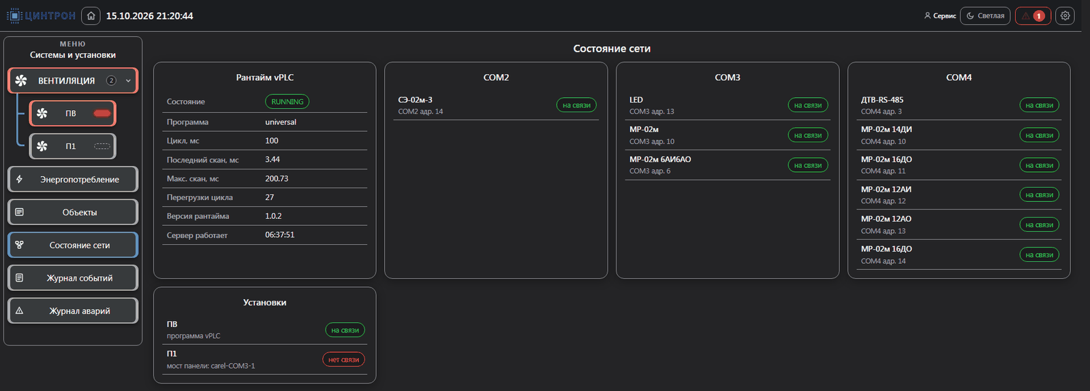This screenshot has height=391, width=1090.
Task: Open Состояние сети menu item
Action: click(73, 245)
